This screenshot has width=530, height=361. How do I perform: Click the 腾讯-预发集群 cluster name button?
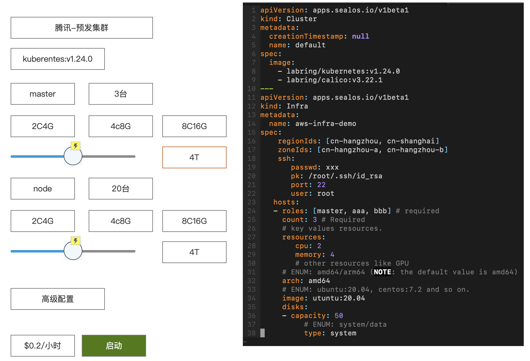(x=82, y=28)
